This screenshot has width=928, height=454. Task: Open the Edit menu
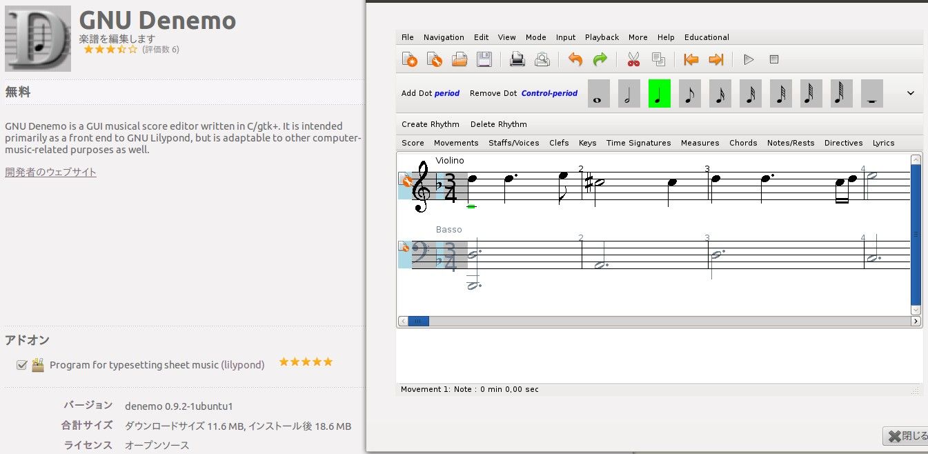click(x=481, y=37)
